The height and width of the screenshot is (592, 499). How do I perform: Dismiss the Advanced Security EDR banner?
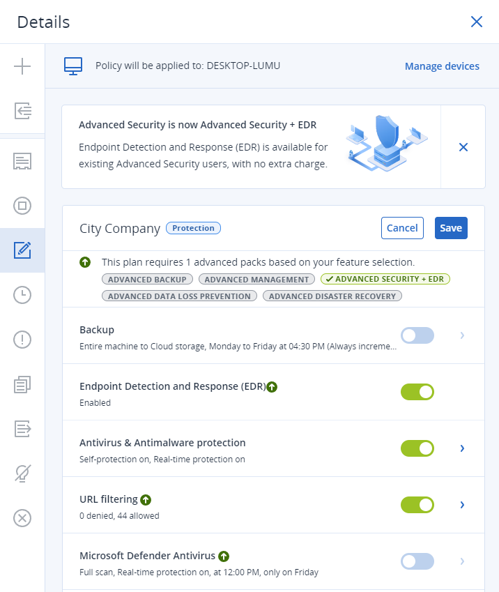(x=463, y=147)
